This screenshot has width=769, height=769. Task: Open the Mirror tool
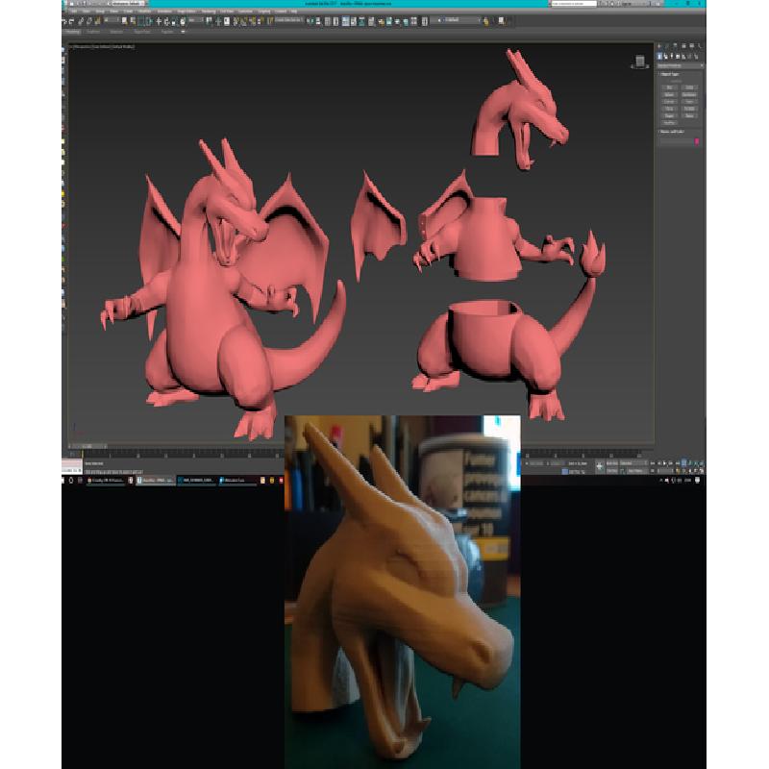tap(310, 21)
